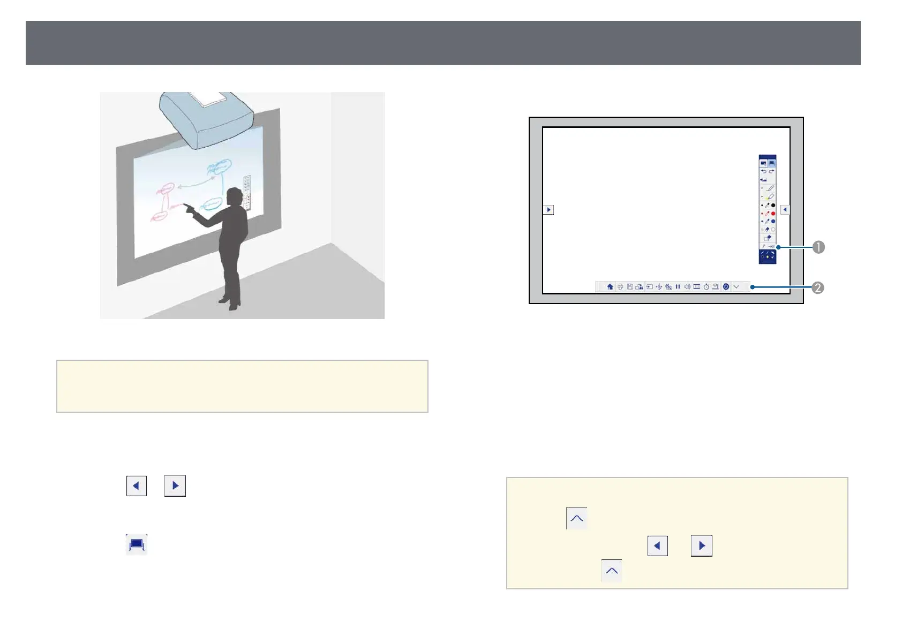Select the eraser tool in drawing toolbar

[x=767, y=229]
